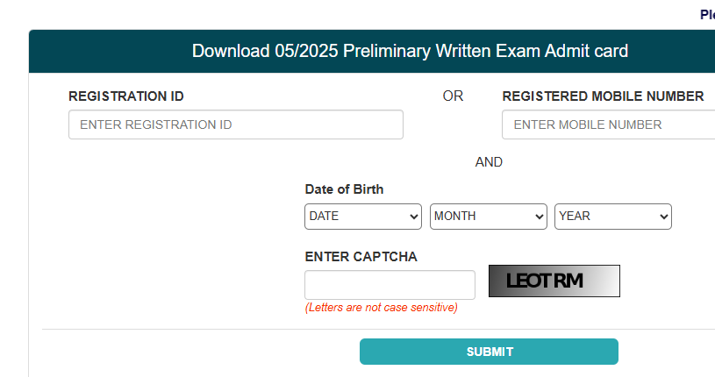Expand the MONTH dropdown
The height and width of the screenshot is (377, 715).
488,216
